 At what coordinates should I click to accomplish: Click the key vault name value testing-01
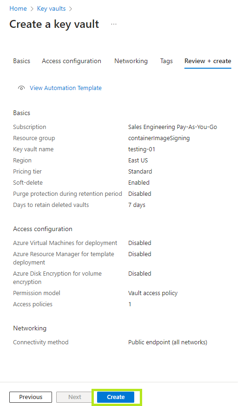[x=142, y=149]
